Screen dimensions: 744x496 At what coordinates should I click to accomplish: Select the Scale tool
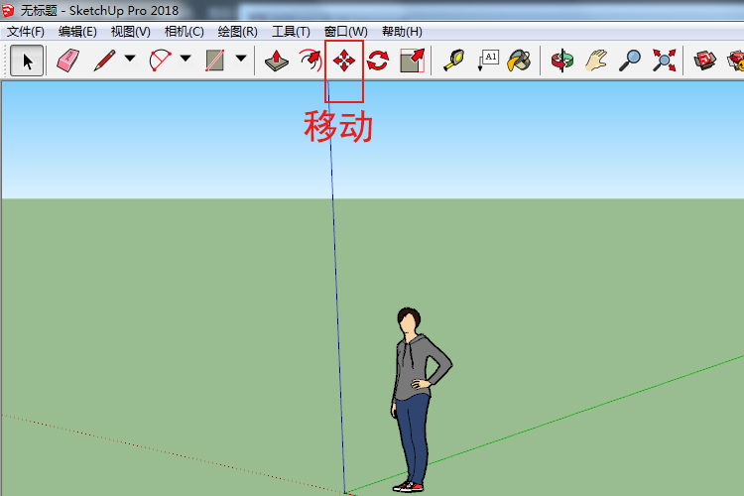pyautogui.click(x=412, y=61)
